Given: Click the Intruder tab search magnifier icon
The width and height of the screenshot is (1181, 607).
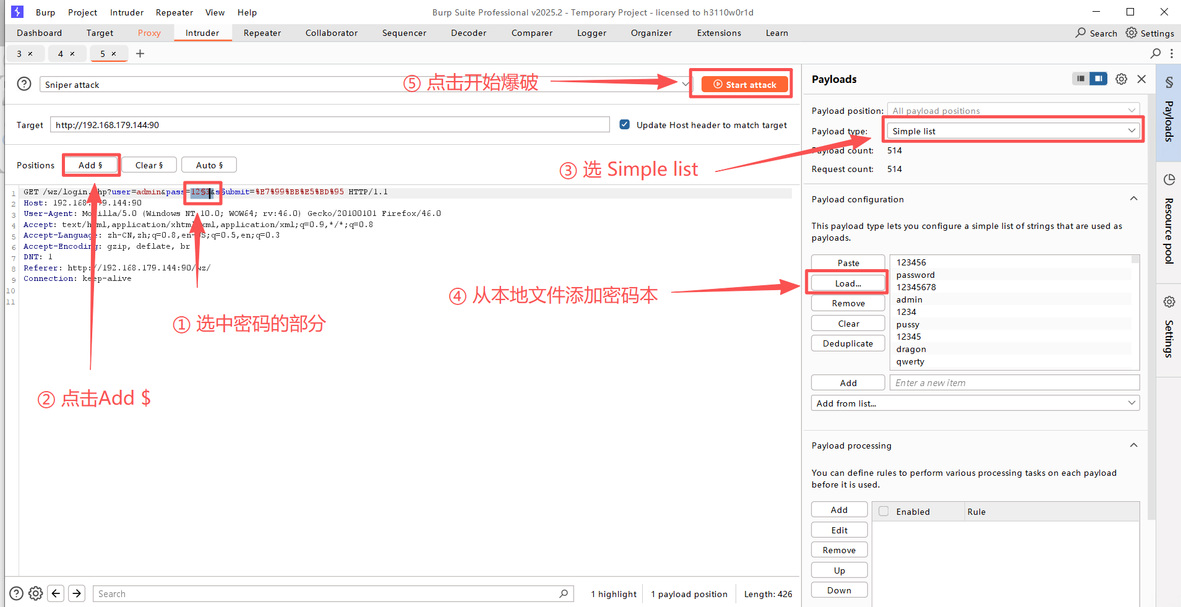Looking at the screenshot, I should (x=1156, y=53).
